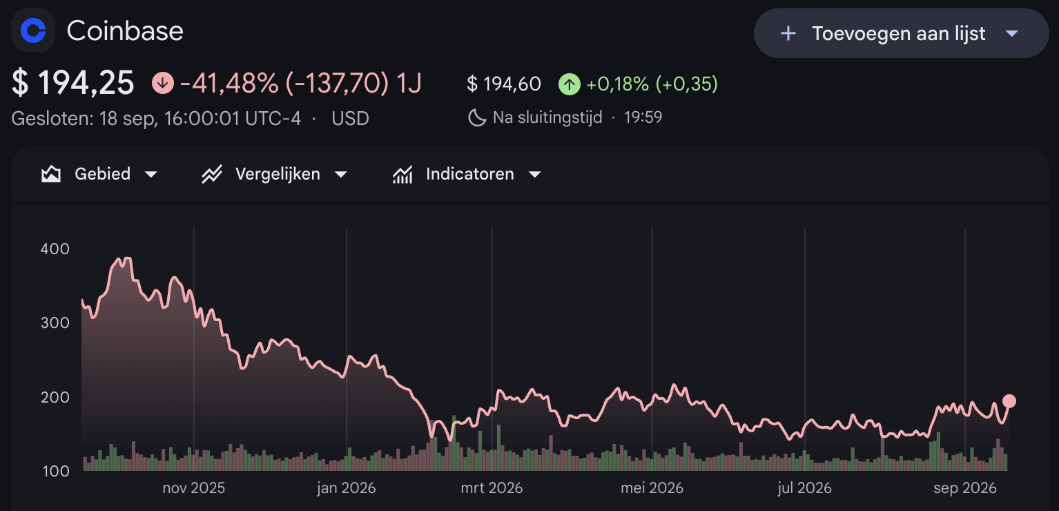Click the +0,18% (+0,35) after-hours change

coord(652,84)
